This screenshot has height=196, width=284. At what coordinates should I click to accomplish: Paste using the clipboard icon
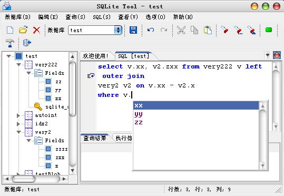[208, 30]
